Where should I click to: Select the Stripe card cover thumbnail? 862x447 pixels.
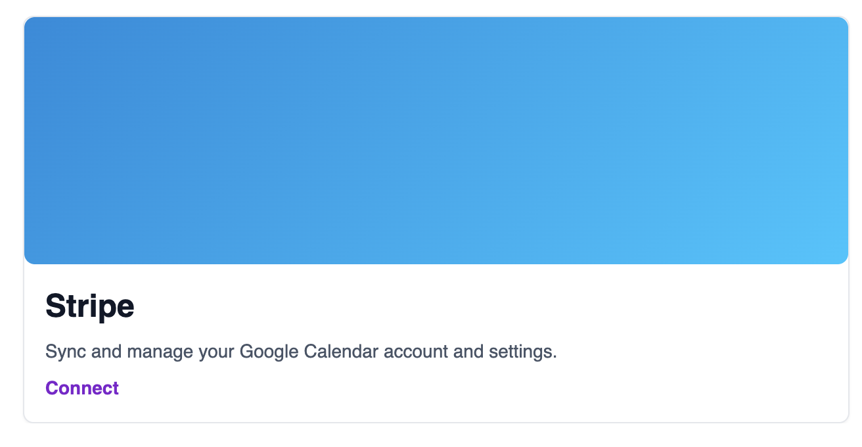(x=436, y=141)
